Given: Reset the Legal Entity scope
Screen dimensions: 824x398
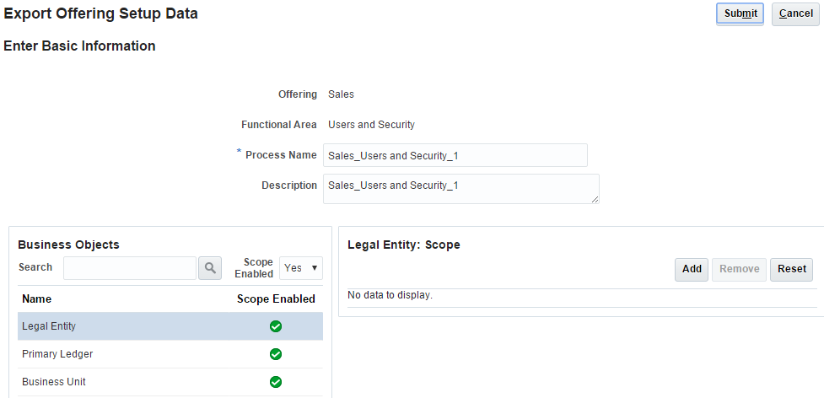Looking at the screenshot, I should point(792,269).
